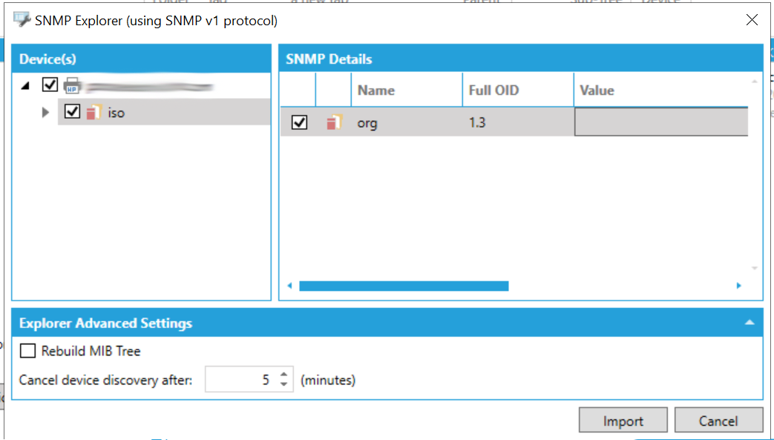This screenshot has height=440, width=774.
Task: Uncheck the iso node checkbox
Action: pyautogui.click(x=72, y=112)
